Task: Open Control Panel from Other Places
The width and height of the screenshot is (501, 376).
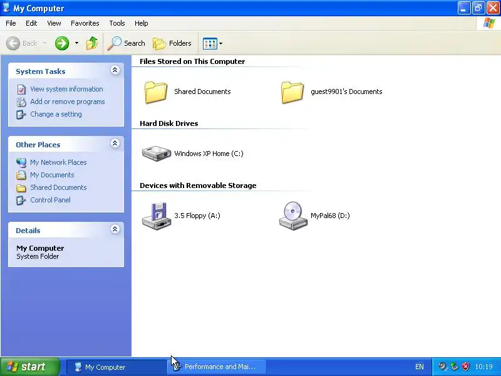Action: (51, 200)
